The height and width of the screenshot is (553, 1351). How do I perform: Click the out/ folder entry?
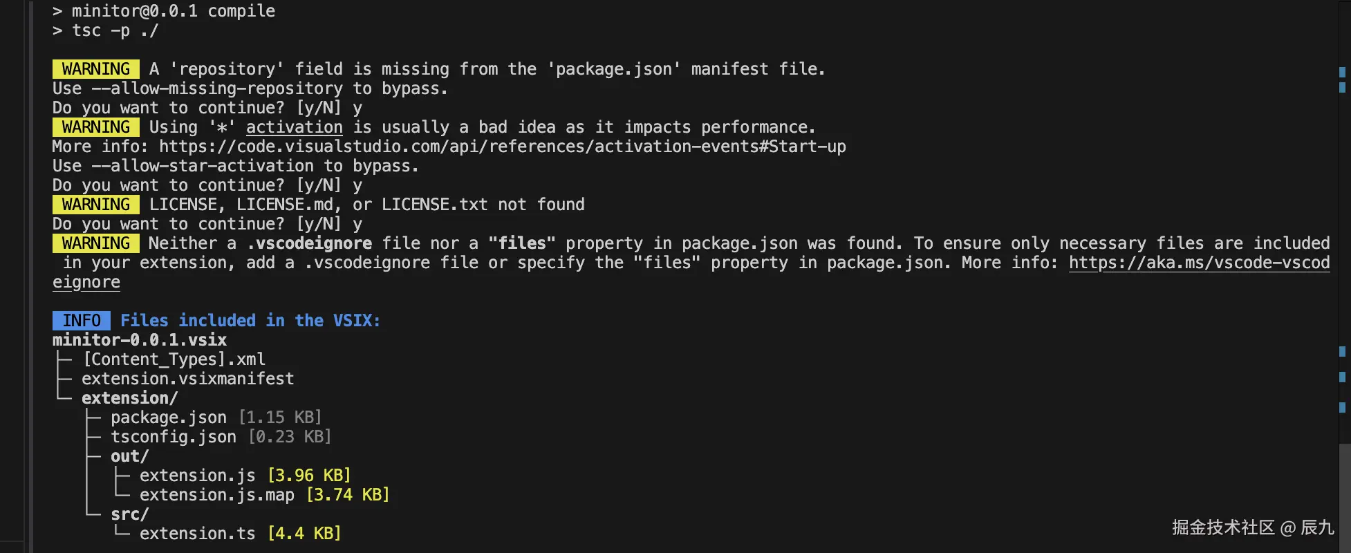point(129,456)
